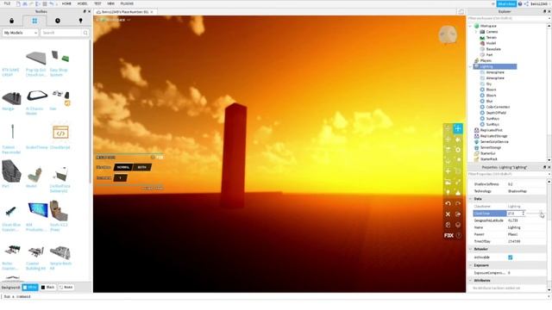Choose the None background option

(x=66, y=287)
